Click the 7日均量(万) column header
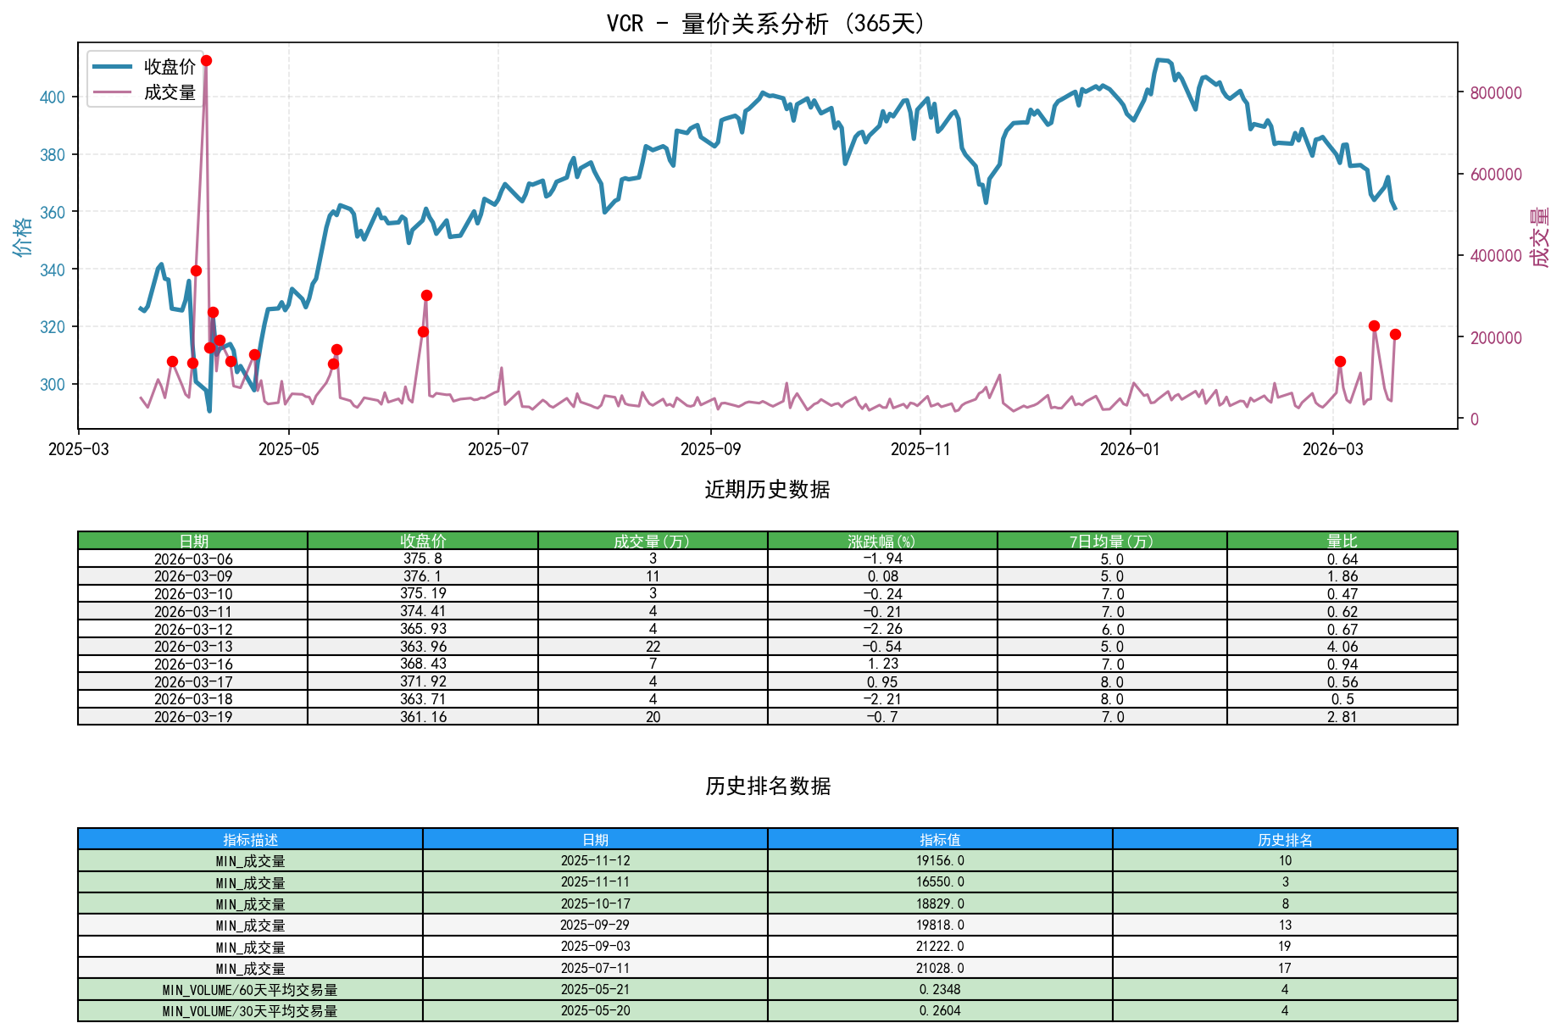 click(1112, 538)
